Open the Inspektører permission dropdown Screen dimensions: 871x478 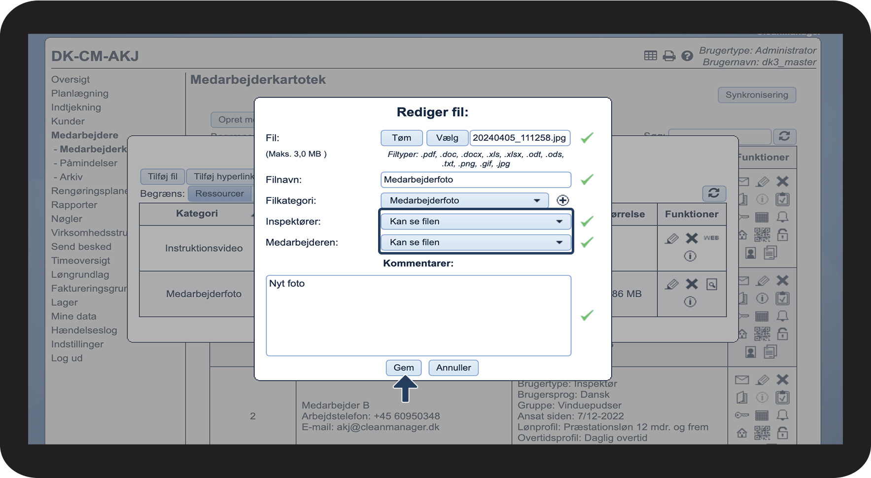click(476, 222)
